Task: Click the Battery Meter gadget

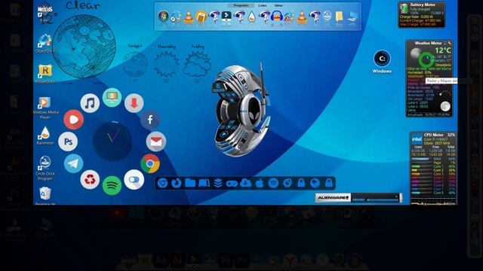Action: tap(422, 15)
